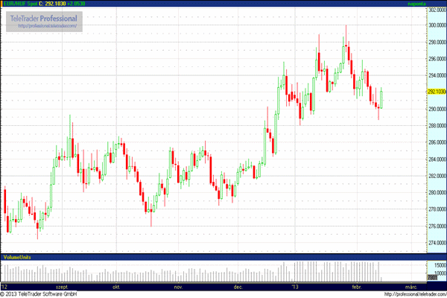Click the 274.0000 price axis label
Viewport: 447px width, 298px height.
tap(434, 244)
